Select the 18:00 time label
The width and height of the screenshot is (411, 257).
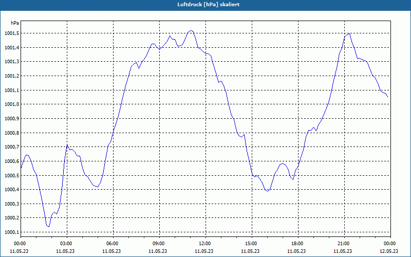297,244
